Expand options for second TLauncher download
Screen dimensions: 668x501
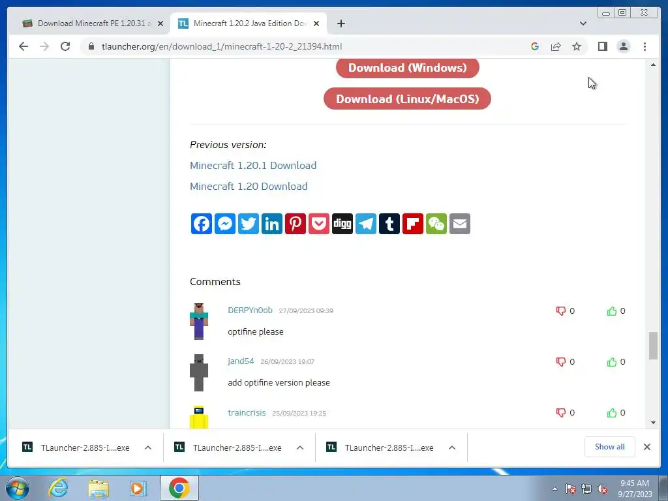(300, 448)
